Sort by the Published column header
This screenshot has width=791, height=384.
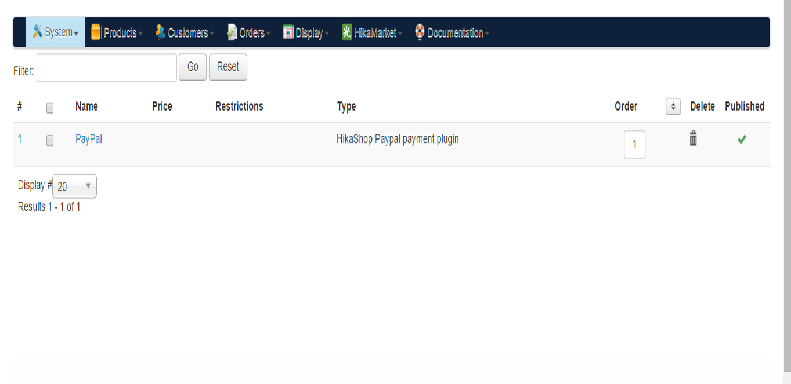(745, 107)
